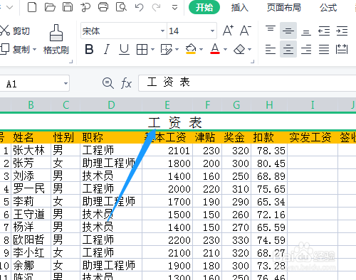Toggle italic formatting
Image resolution: width=356 pixels, height=280 pixels.
point(107,50)
